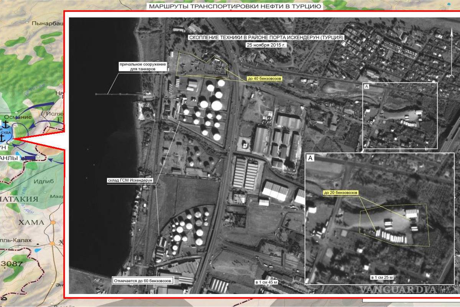Click the upper anchor port icon
Screen dimensions: 460x307
click(x=7, y=124)
